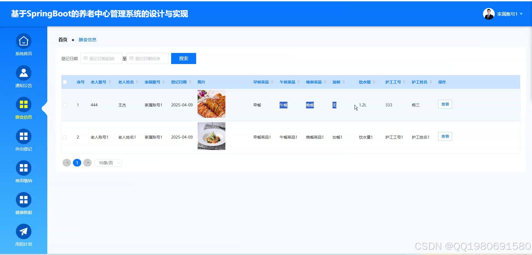Open the 10条/页 page size dropdown

click(x=108, y=163)
